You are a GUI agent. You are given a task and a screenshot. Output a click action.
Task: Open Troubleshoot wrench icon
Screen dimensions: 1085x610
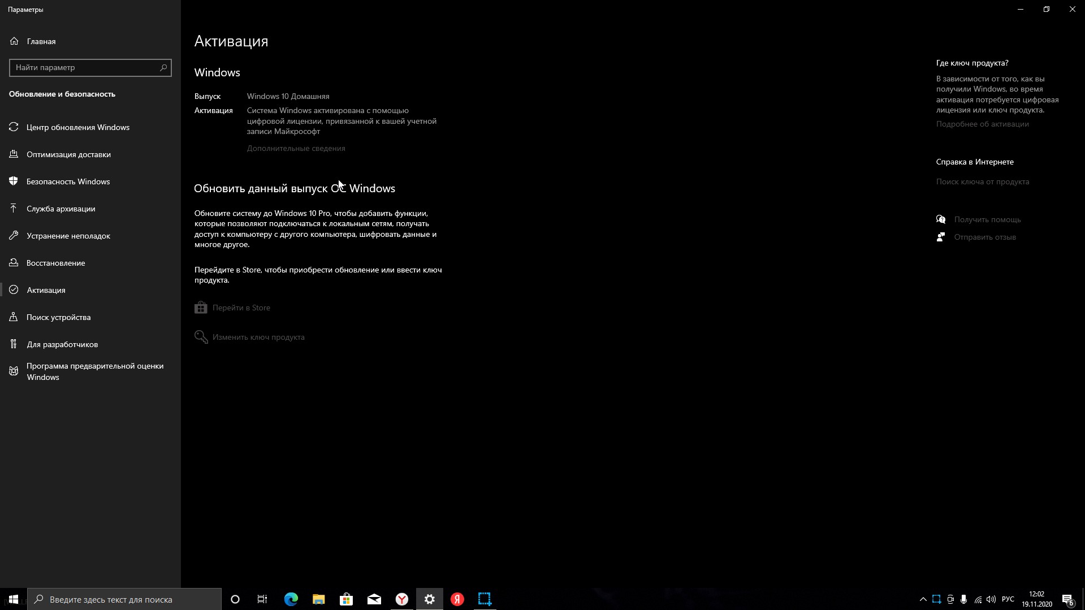click(14, 236)
